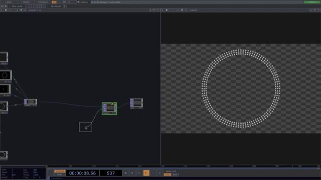The height and width of the screenshot is (180, 321).
Task: Select bottom-left circle node in network
Action: (x=4, y=155)
